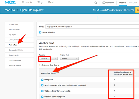This screenshot has height=99, width=139.
Task: Click the value 3 in the domains column
Action: [x=114, y=85]
